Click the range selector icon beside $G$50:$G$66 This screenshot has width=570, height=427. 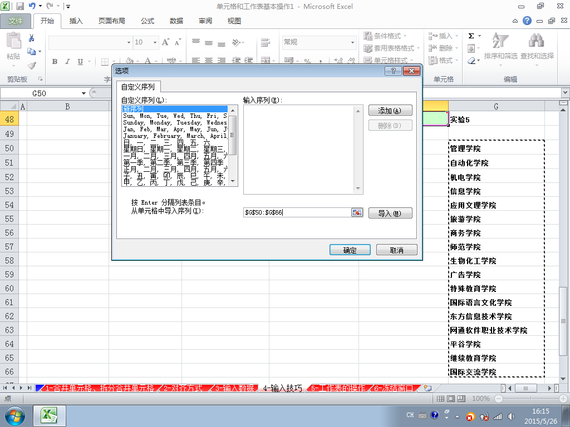(357, 212)
